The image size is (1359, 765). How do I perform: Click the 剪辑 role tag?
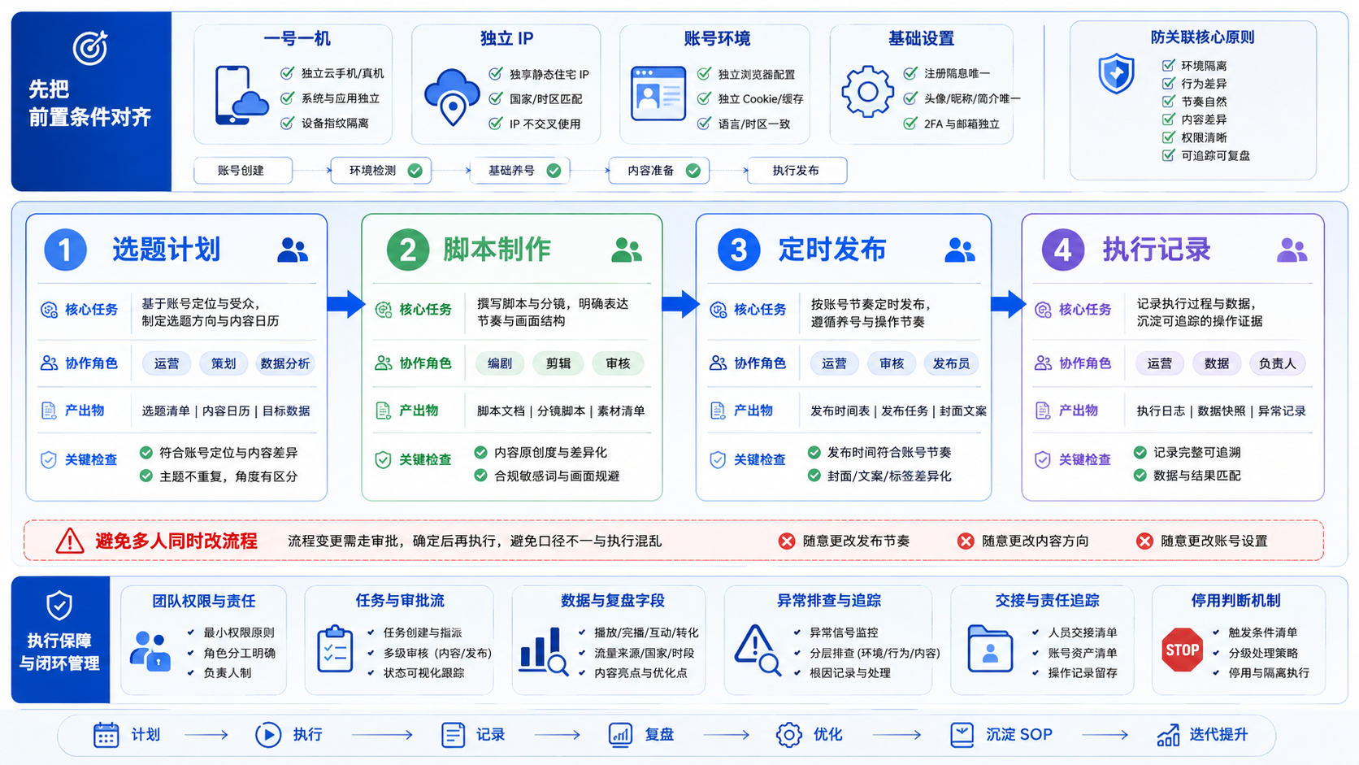click(x=558, y=363)
